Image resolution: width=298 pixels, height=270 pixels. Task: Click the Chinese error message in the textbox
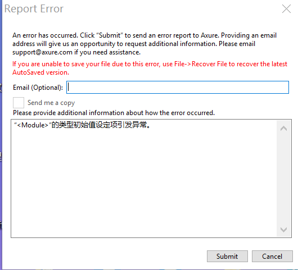[82, 125]
